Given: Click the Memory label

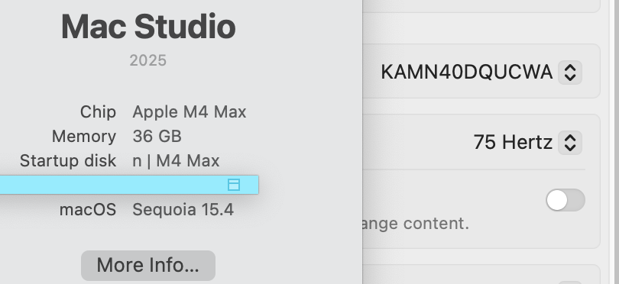Looking at the screenshot, I should [84, 137].
